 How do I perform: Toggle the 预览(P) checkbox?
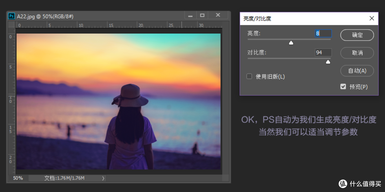343,87
